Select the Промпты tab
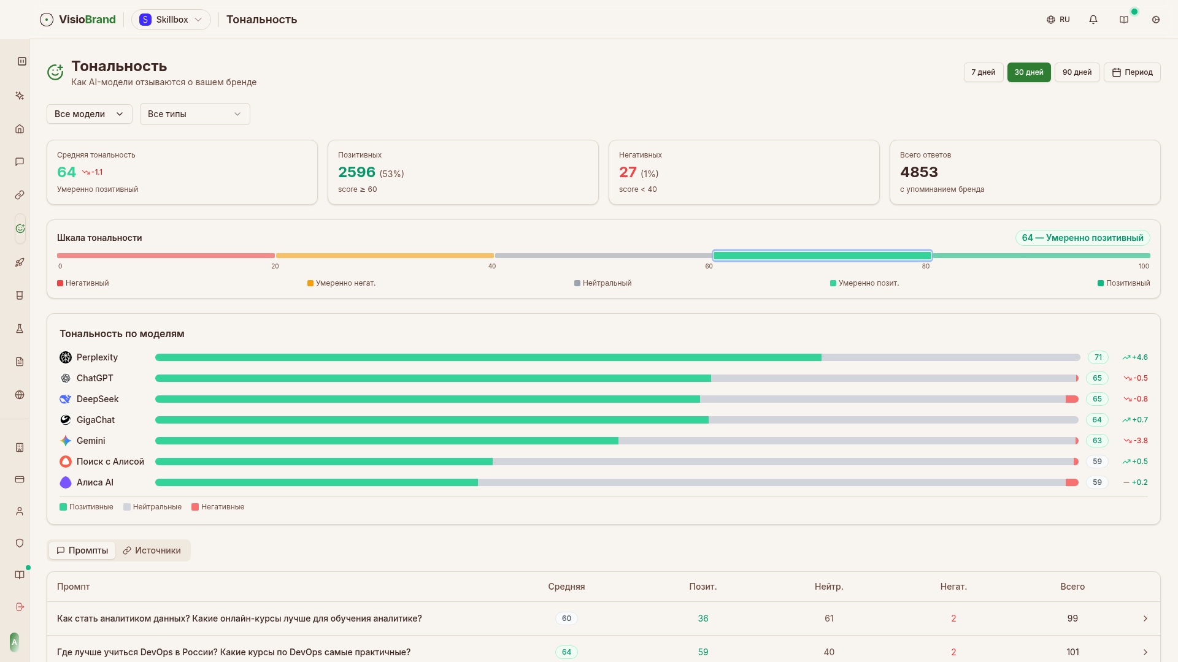Viewport: 1178px width, 662px height. click(82, 550)
